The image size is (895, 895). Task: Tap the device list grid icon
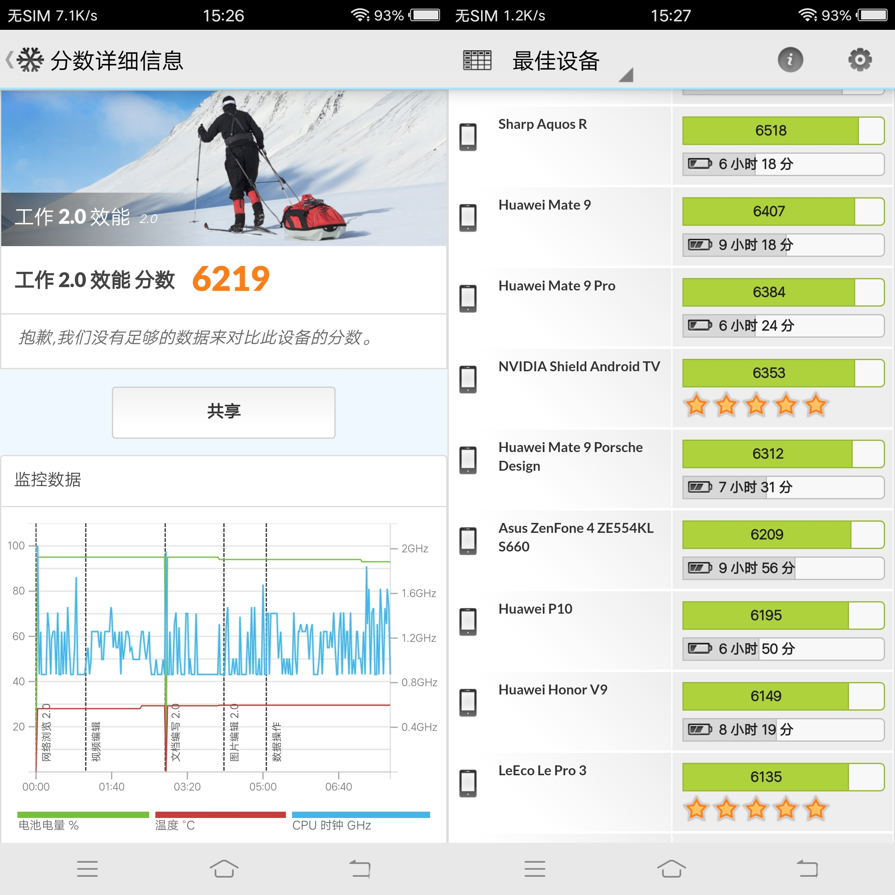click(477, 60)
